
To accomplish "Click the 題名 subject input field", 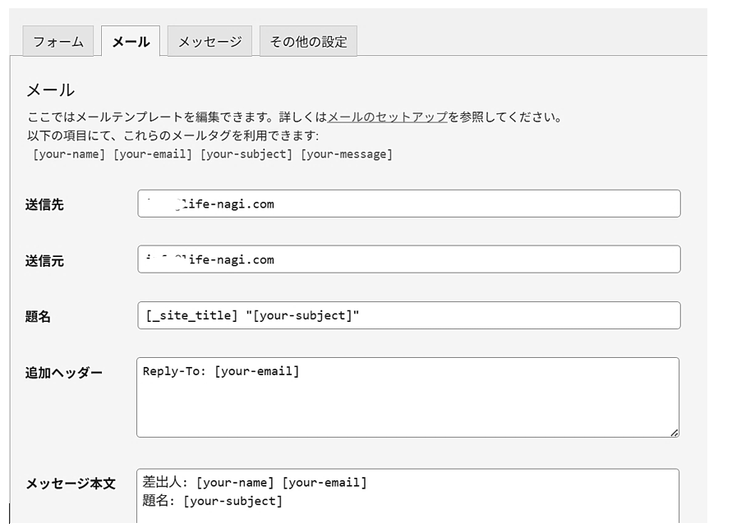I will click(408, 315).
